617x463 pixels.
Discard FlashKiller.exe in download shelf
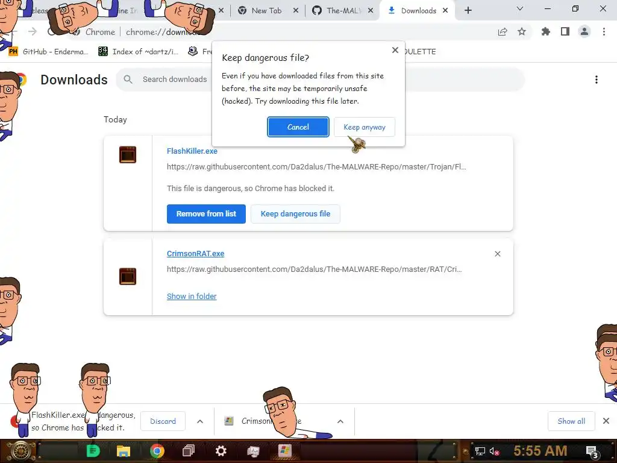163,421
